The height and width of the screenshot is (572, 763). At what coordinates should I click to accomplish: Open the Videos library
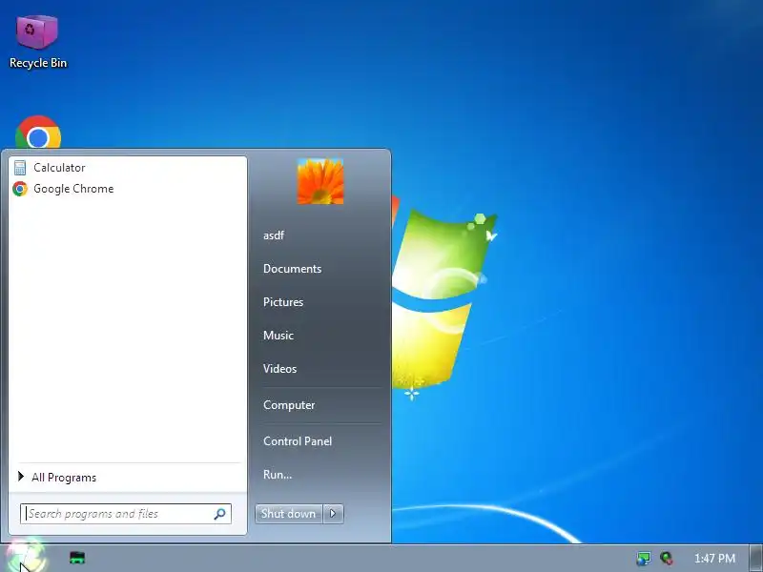click(279, 369)
